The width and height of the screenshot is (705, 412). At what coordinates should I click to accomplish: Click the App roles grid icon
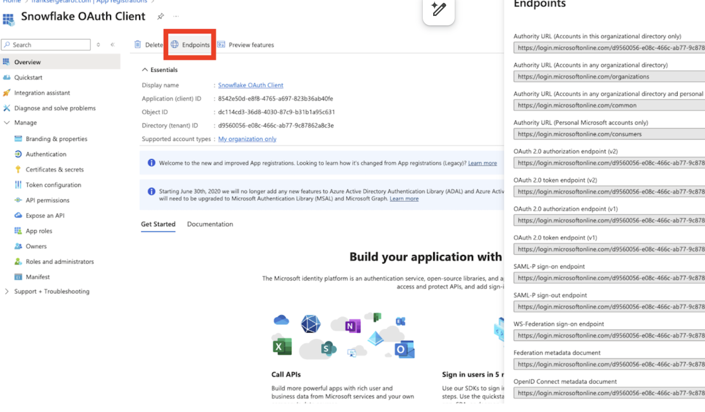[18, 231]
